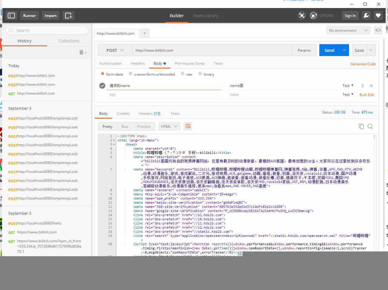Open the Pre-request Script tab
Image resolution: width=388 pixels, height=290 pixels.
point(190,63)
